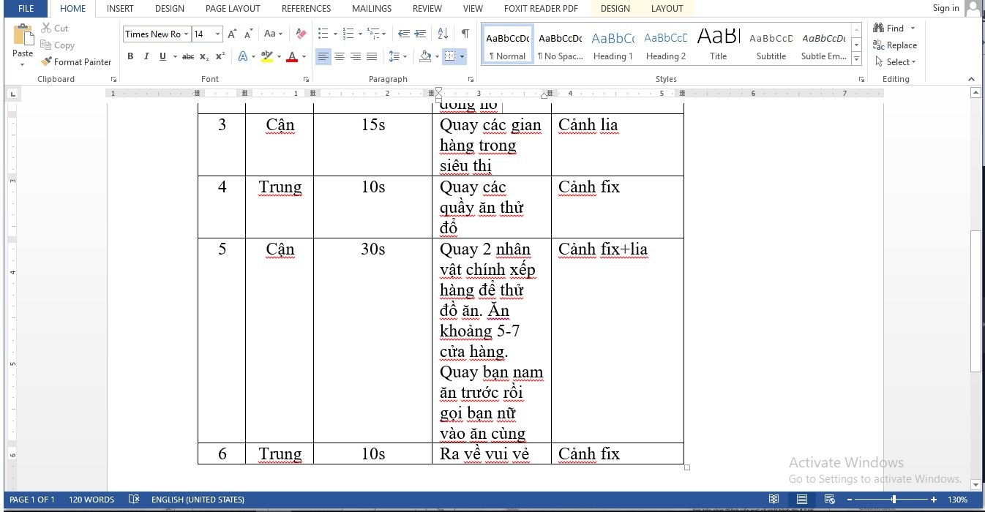Center the paragraph text

tap(340, 56)
